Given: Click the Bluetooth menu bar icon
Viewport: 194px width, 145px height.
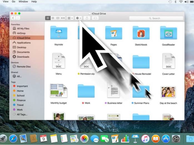Looking at the screenshot, I should 175,2.
